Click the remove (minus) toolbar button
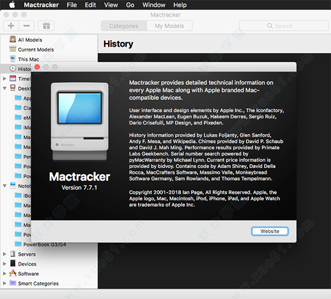The height and width of the screenshot is (299, 331). tap(27, 26)
